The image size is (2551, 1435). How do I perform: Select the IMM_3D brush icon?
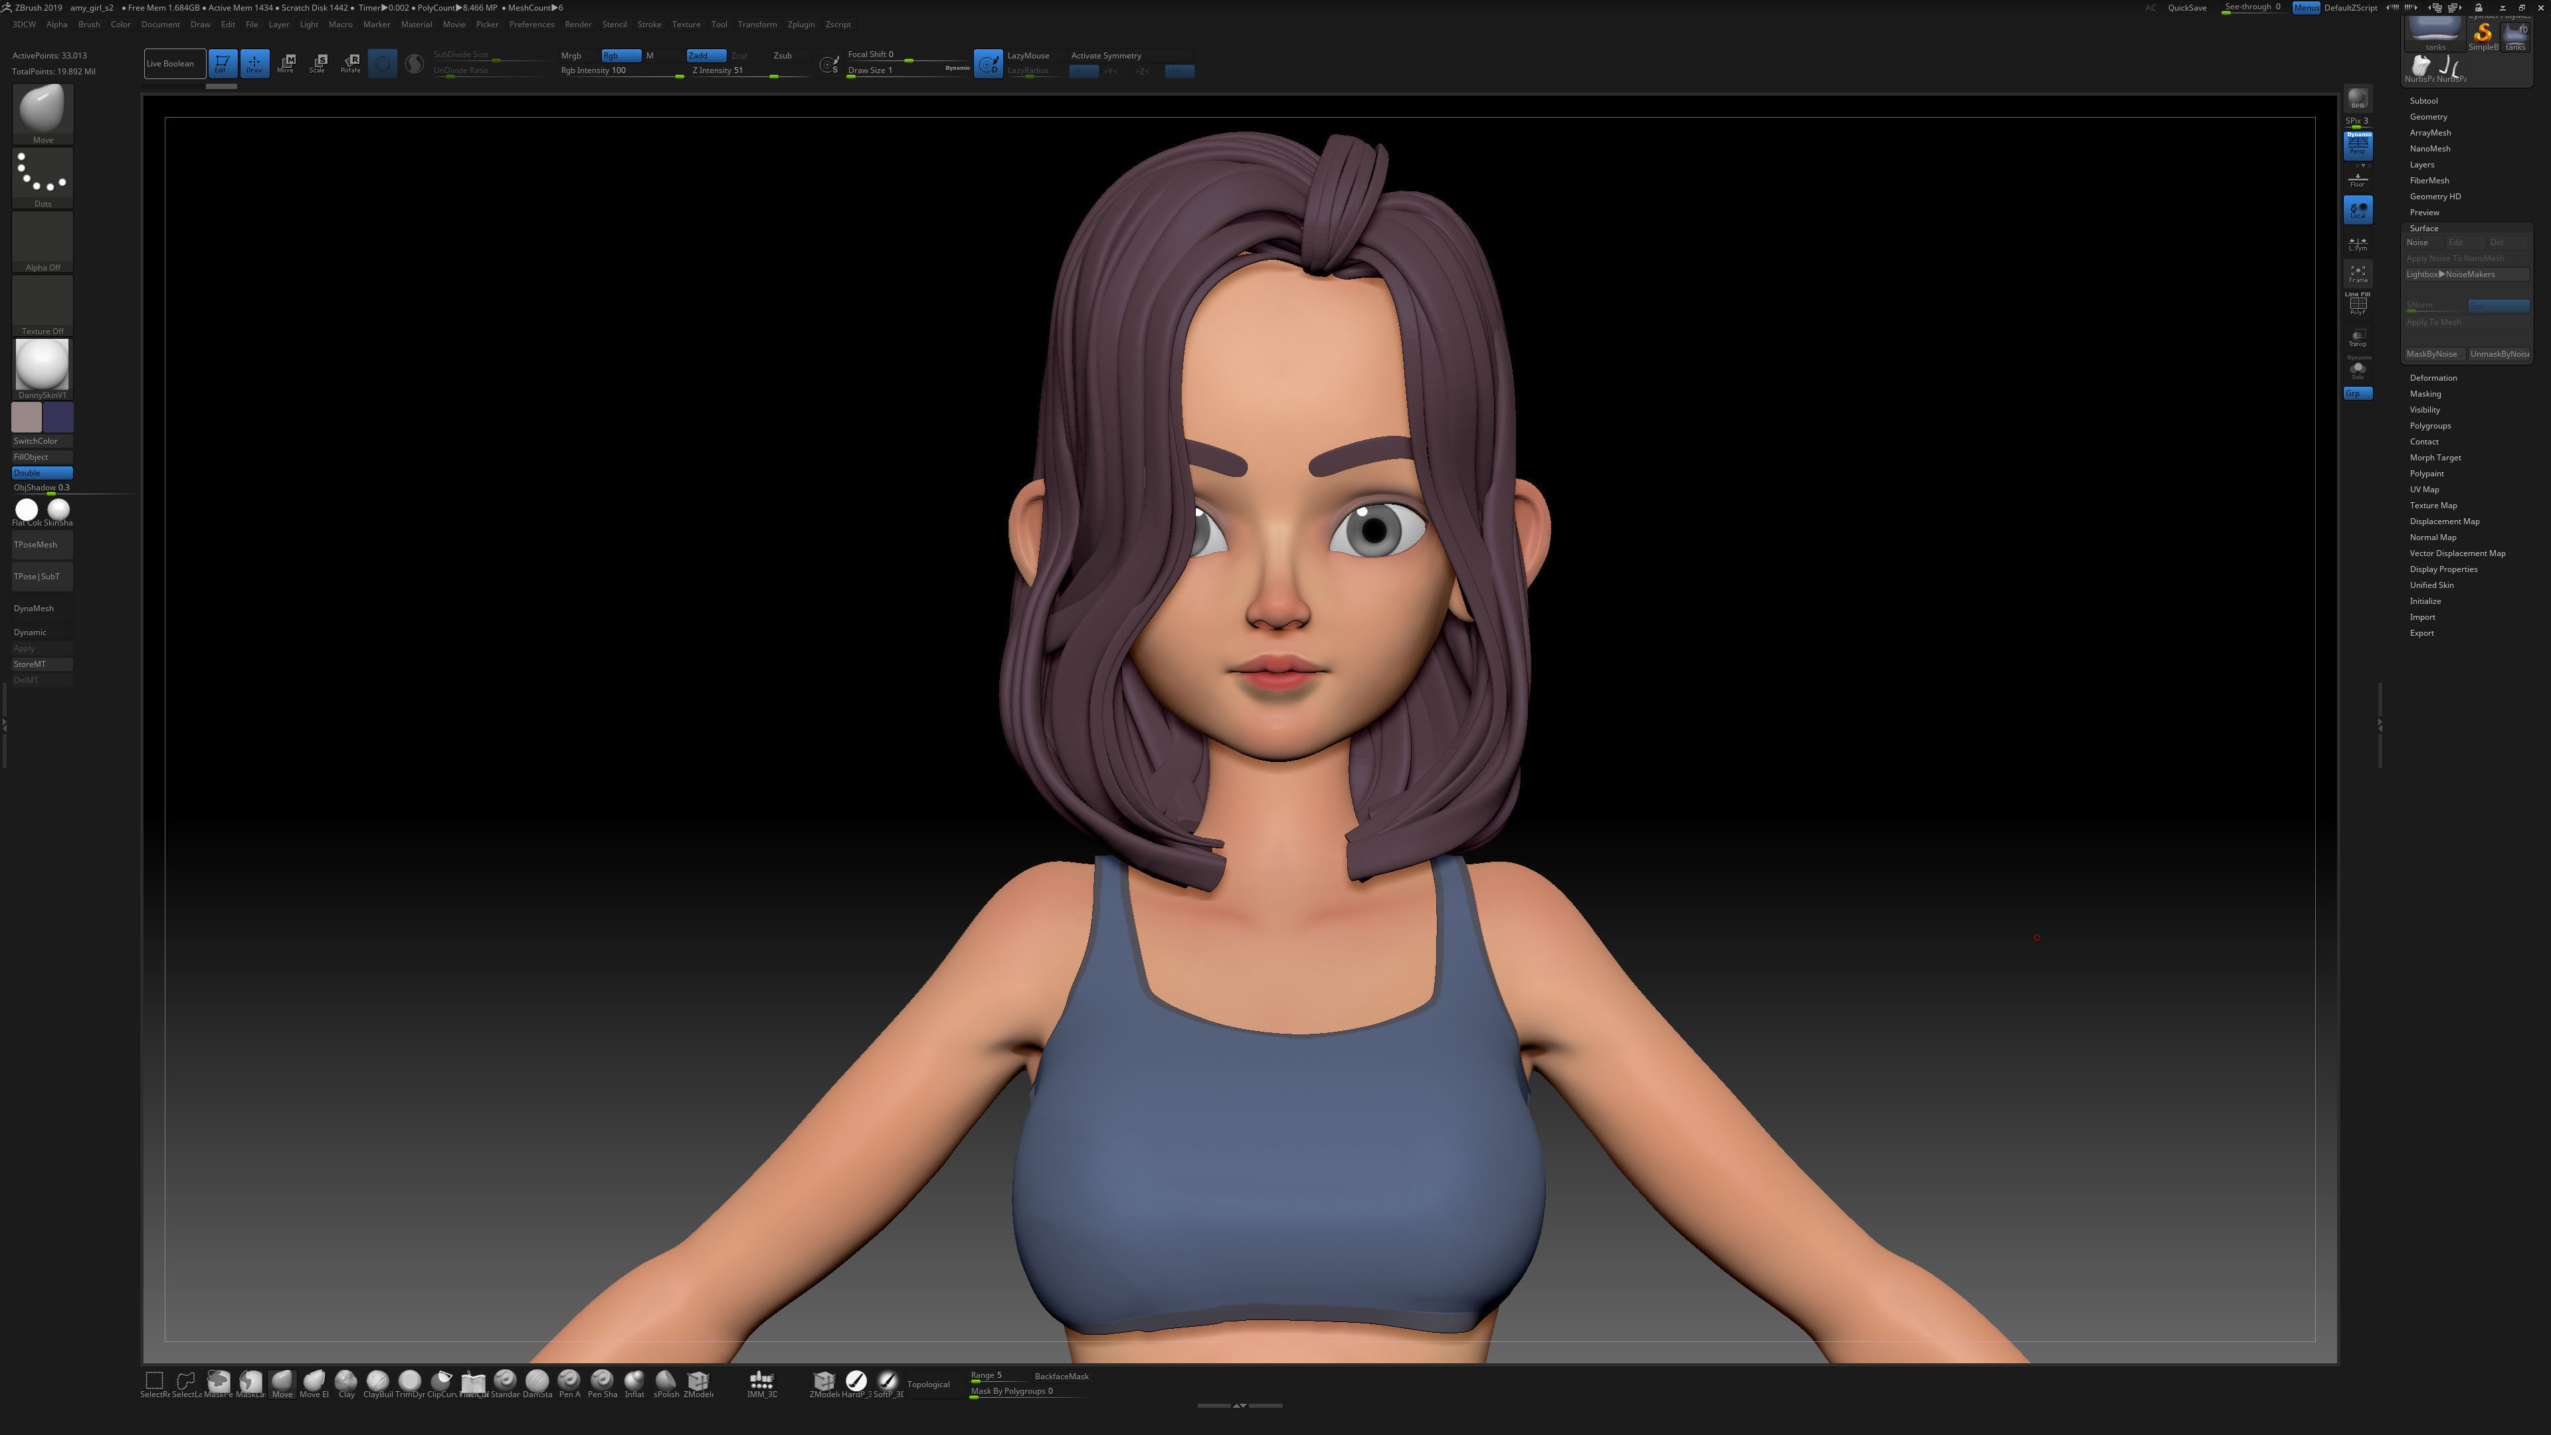pyautogui.click(x=761, y=1383)
